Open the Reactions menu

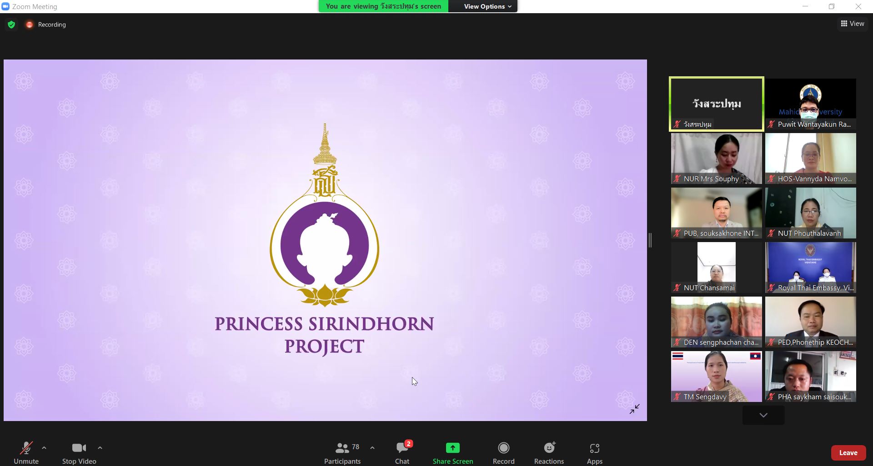549,452
